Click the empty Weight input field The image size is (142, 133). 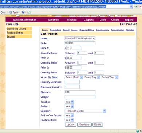point(80,97)
